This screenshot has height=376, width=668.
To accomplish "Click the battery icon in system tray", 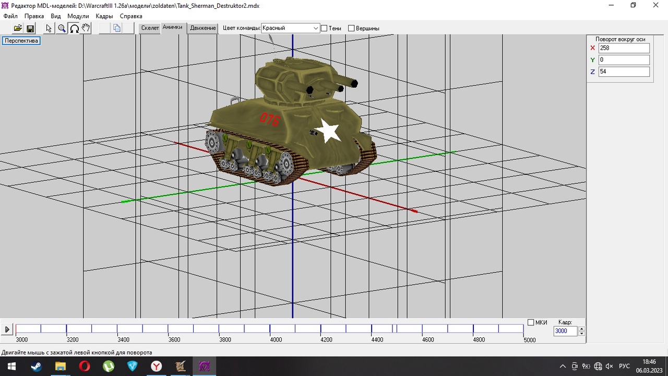I will [x=586, y=366].
